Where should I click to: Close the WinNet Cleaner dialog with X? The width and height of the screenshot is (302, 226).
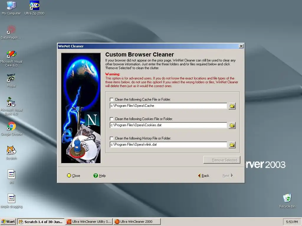pyautogui.click(x=241, y=46)
